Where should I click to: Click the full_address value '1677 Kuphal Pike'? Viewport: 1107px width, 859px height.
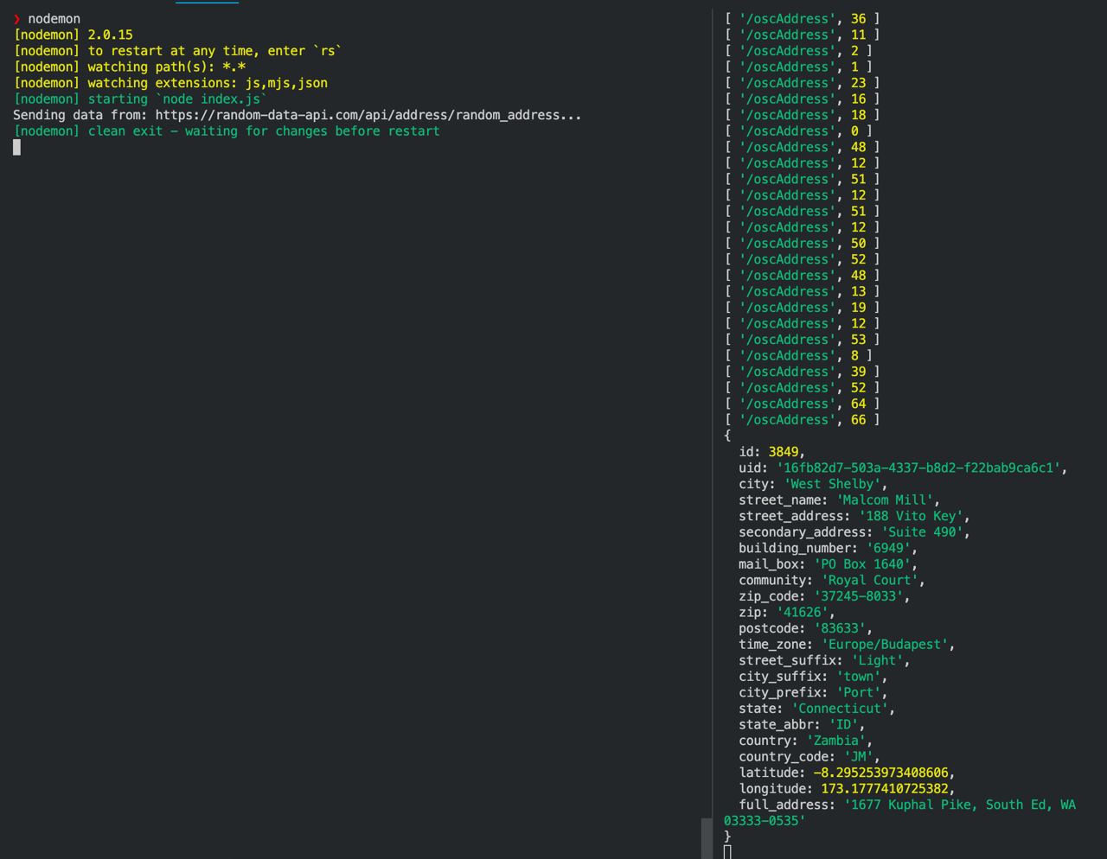[x=905, y=805]
